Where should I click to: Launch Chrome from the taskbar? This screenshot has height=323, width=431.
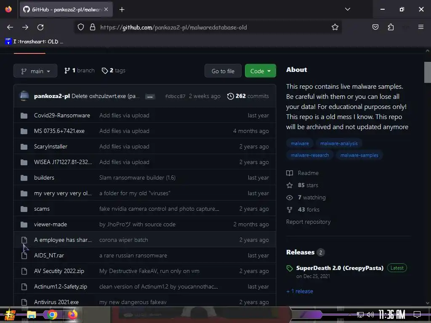(52, 315)
